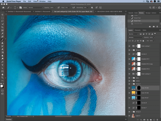161x121 pixels.
Task: Expand the Group 2 folder
Action: [132, 112]
